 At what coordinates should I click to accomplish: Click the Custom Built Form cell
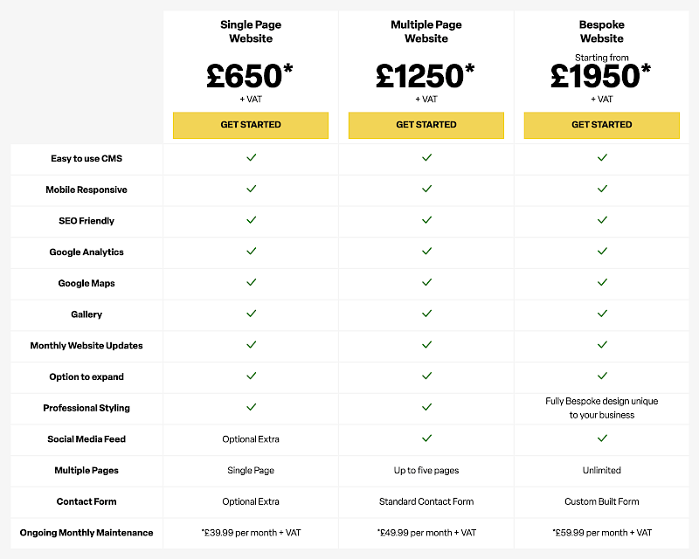602,501
